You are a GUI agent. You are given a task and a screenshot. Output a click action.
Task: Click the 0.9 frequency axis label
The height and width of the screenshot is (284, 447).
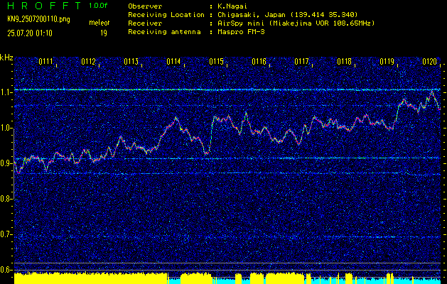5,163
